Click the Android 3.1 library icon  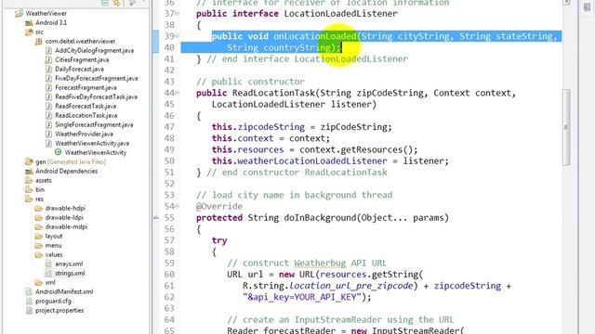[29, 22]
